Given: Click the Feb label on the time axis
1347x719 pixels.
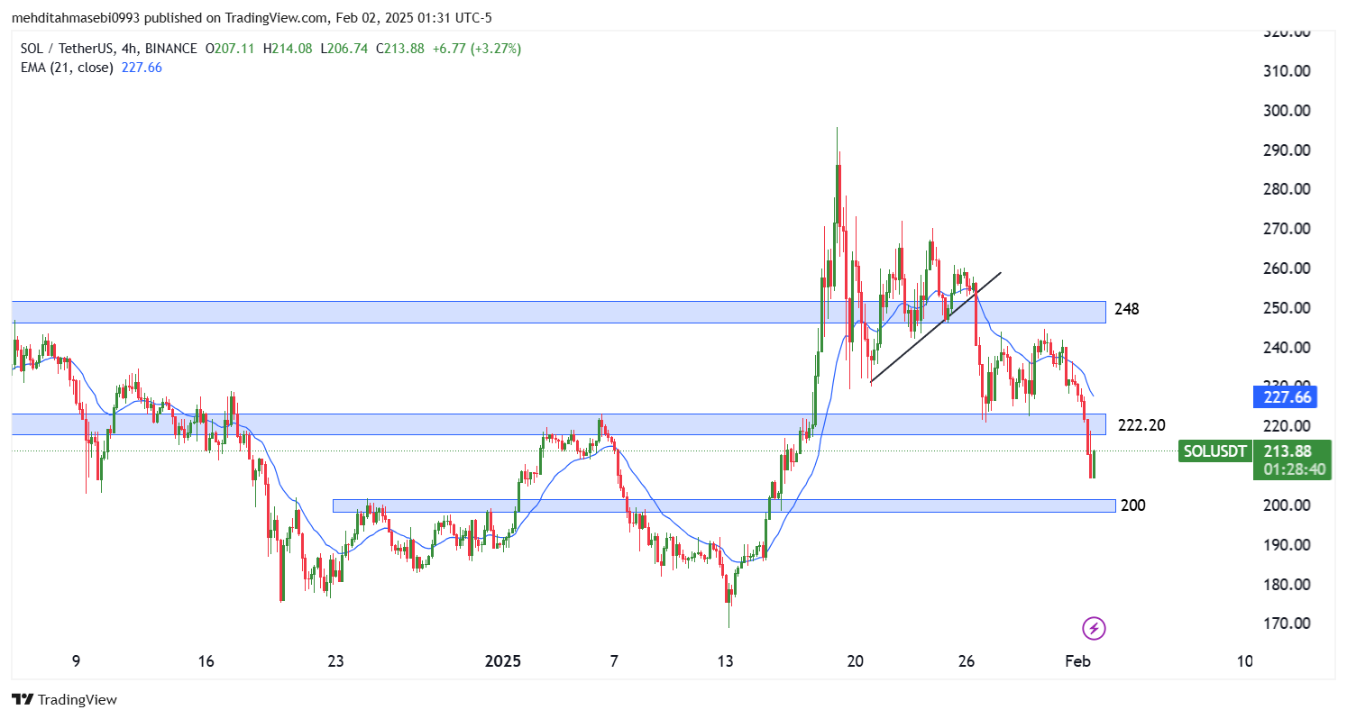Looking at the screenshot, I should 1078,662.
